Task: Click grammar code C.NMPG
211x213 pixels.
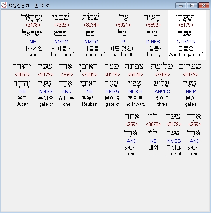Action: pos(186,42)
